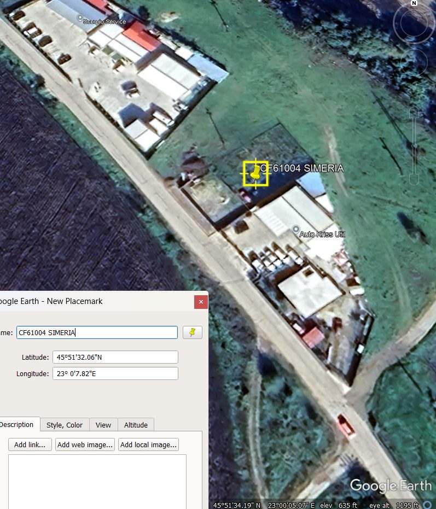Click inside the description text area
This screenshot has height=509, width=436.
pos(97,482)
